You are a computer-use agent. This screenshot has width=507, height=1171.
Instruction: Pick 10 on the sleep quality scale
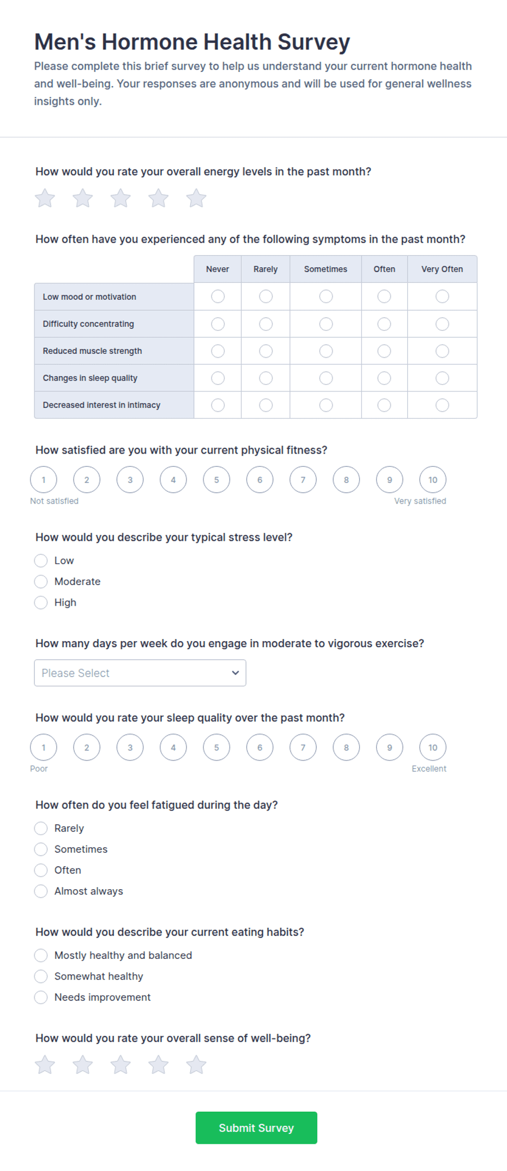433,747
